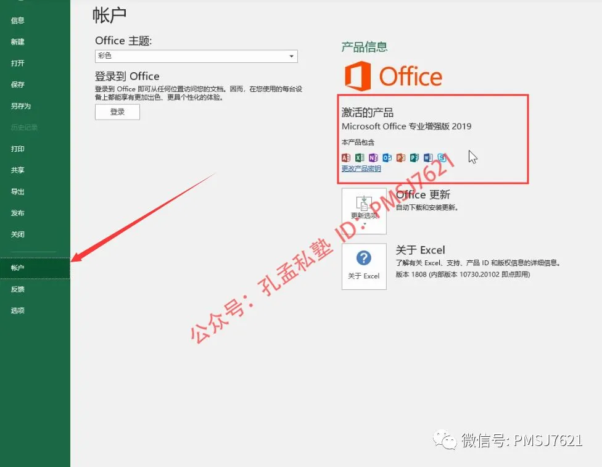Click the 关于 Excel button
Screen dimensions: 602x467
[364, 267]
